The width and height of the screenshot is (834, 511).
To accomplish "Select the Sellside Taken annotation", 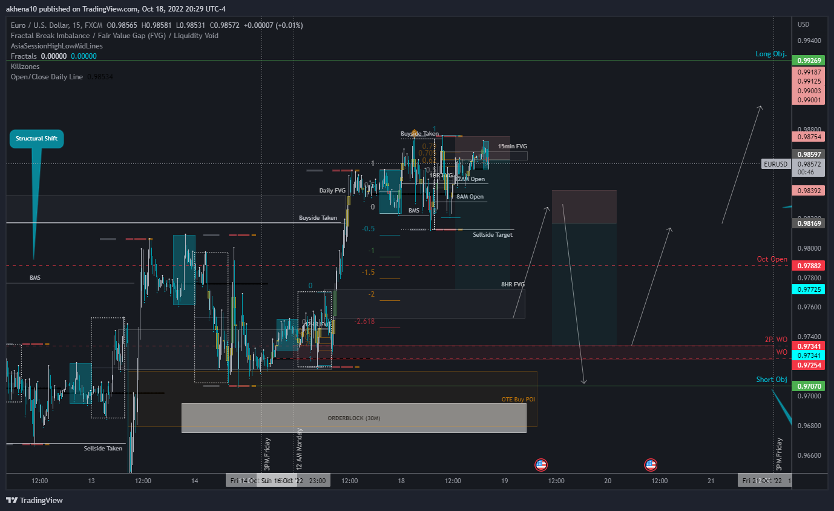I will [x=103, y=449].
